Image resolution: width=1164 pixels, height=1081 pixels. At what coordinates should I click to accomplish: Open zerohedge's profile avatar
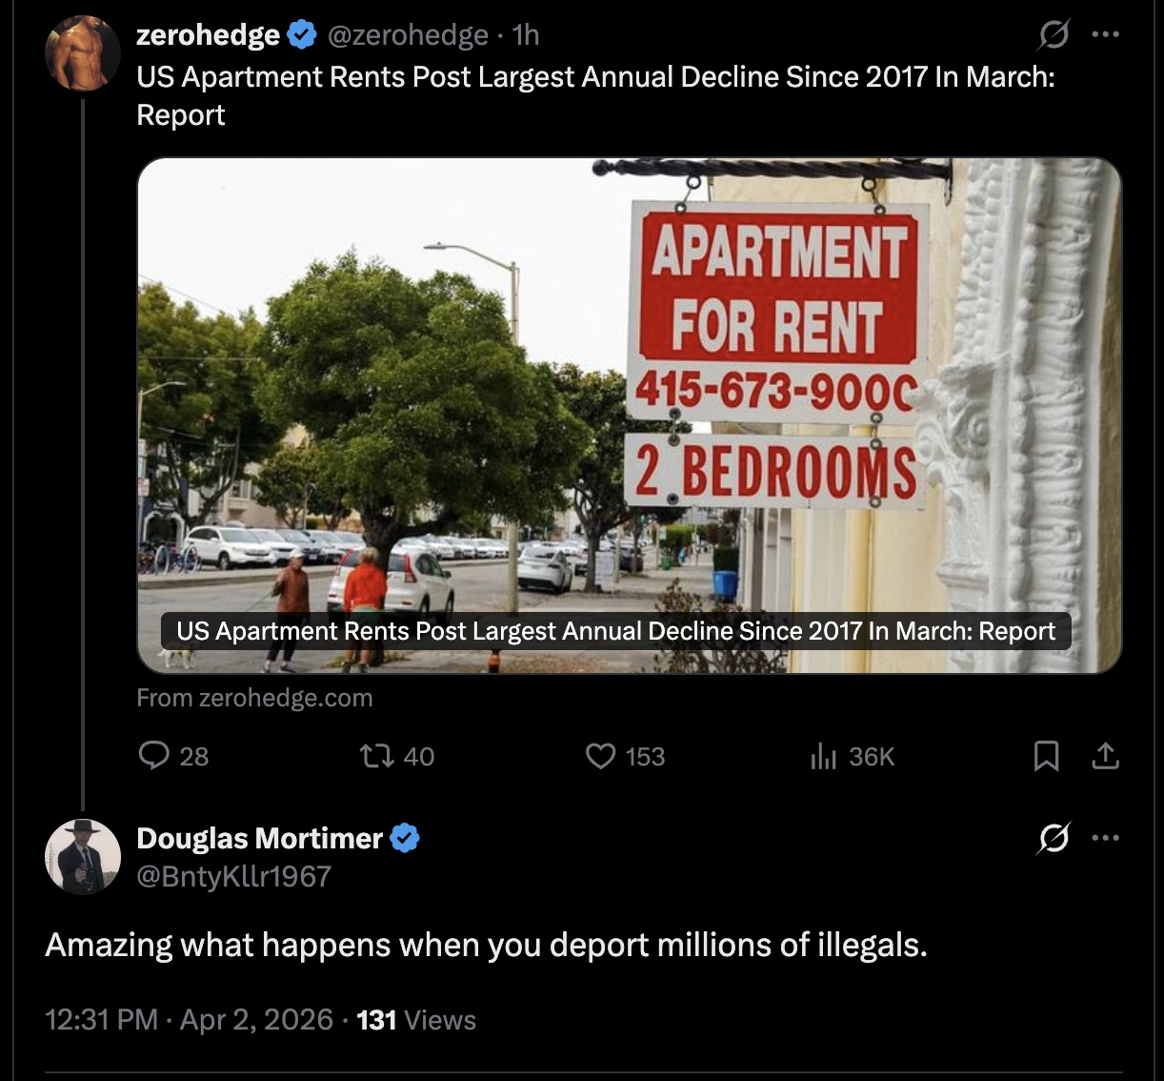tap(83, 53)
